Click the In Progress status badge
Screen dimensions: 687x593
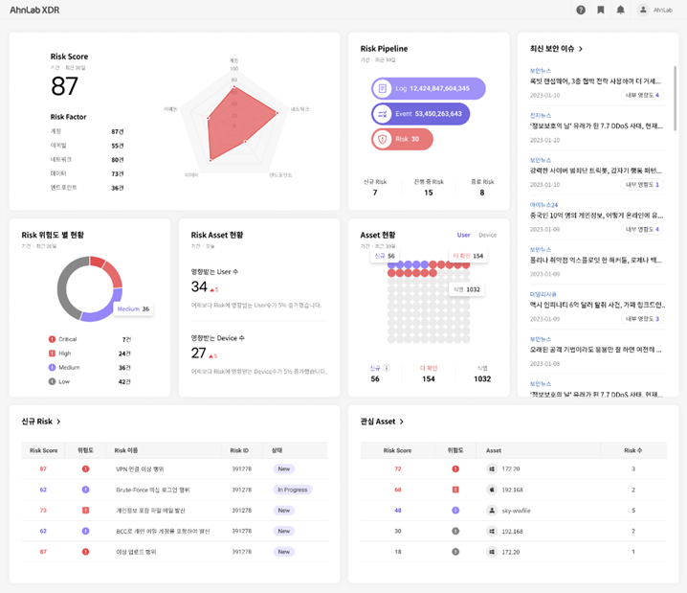[292, 490]
